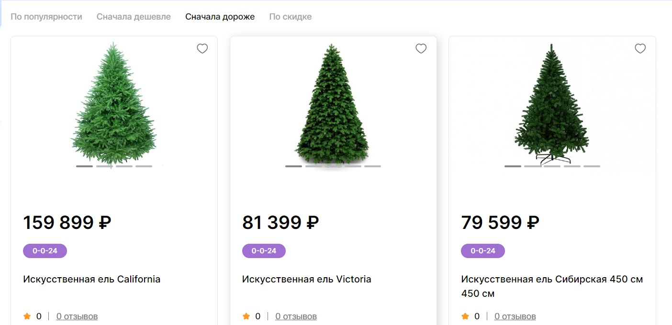Click star icon on Сибирская tree card
The image size is (672, 325).
465,316
